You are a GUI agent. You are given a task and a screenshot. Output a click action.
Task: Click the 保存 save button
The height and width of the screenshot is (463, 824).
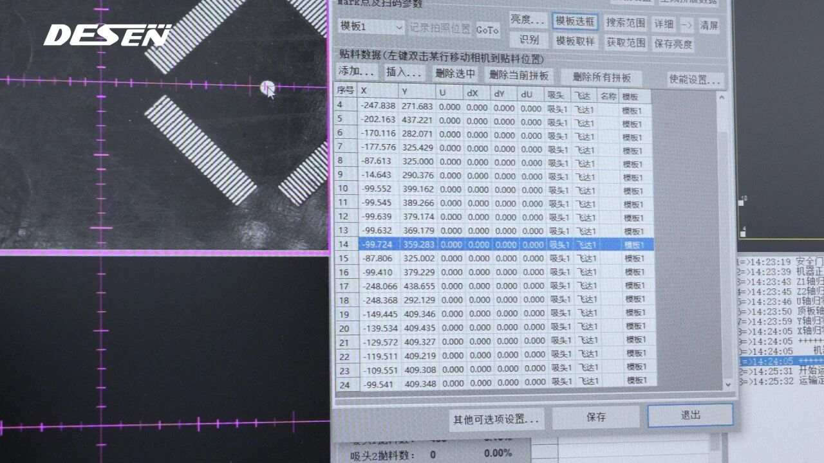click(596, 417)
